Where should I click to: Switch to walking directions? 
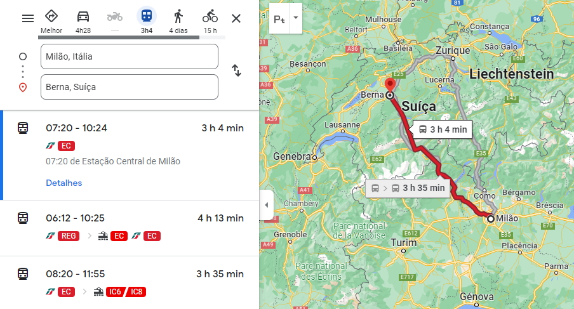178,16
